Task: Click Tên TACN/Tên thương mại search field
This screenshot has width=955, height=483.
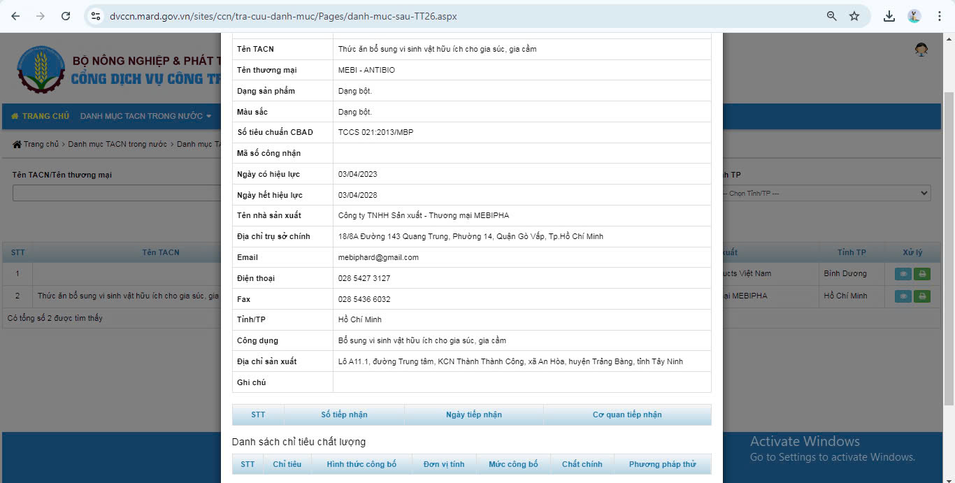Action: [x=117, y=194]
